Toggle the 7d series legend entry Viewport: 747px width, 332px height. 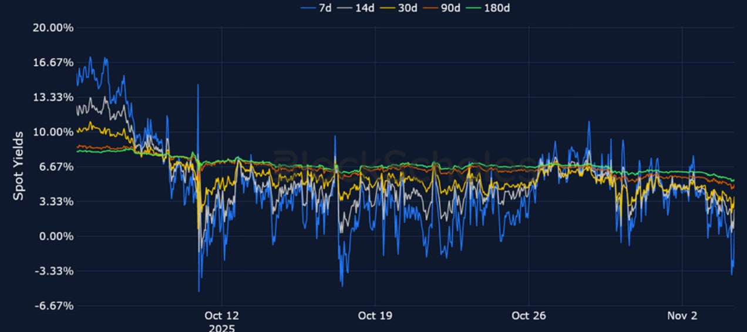click(x=324, y=8)
